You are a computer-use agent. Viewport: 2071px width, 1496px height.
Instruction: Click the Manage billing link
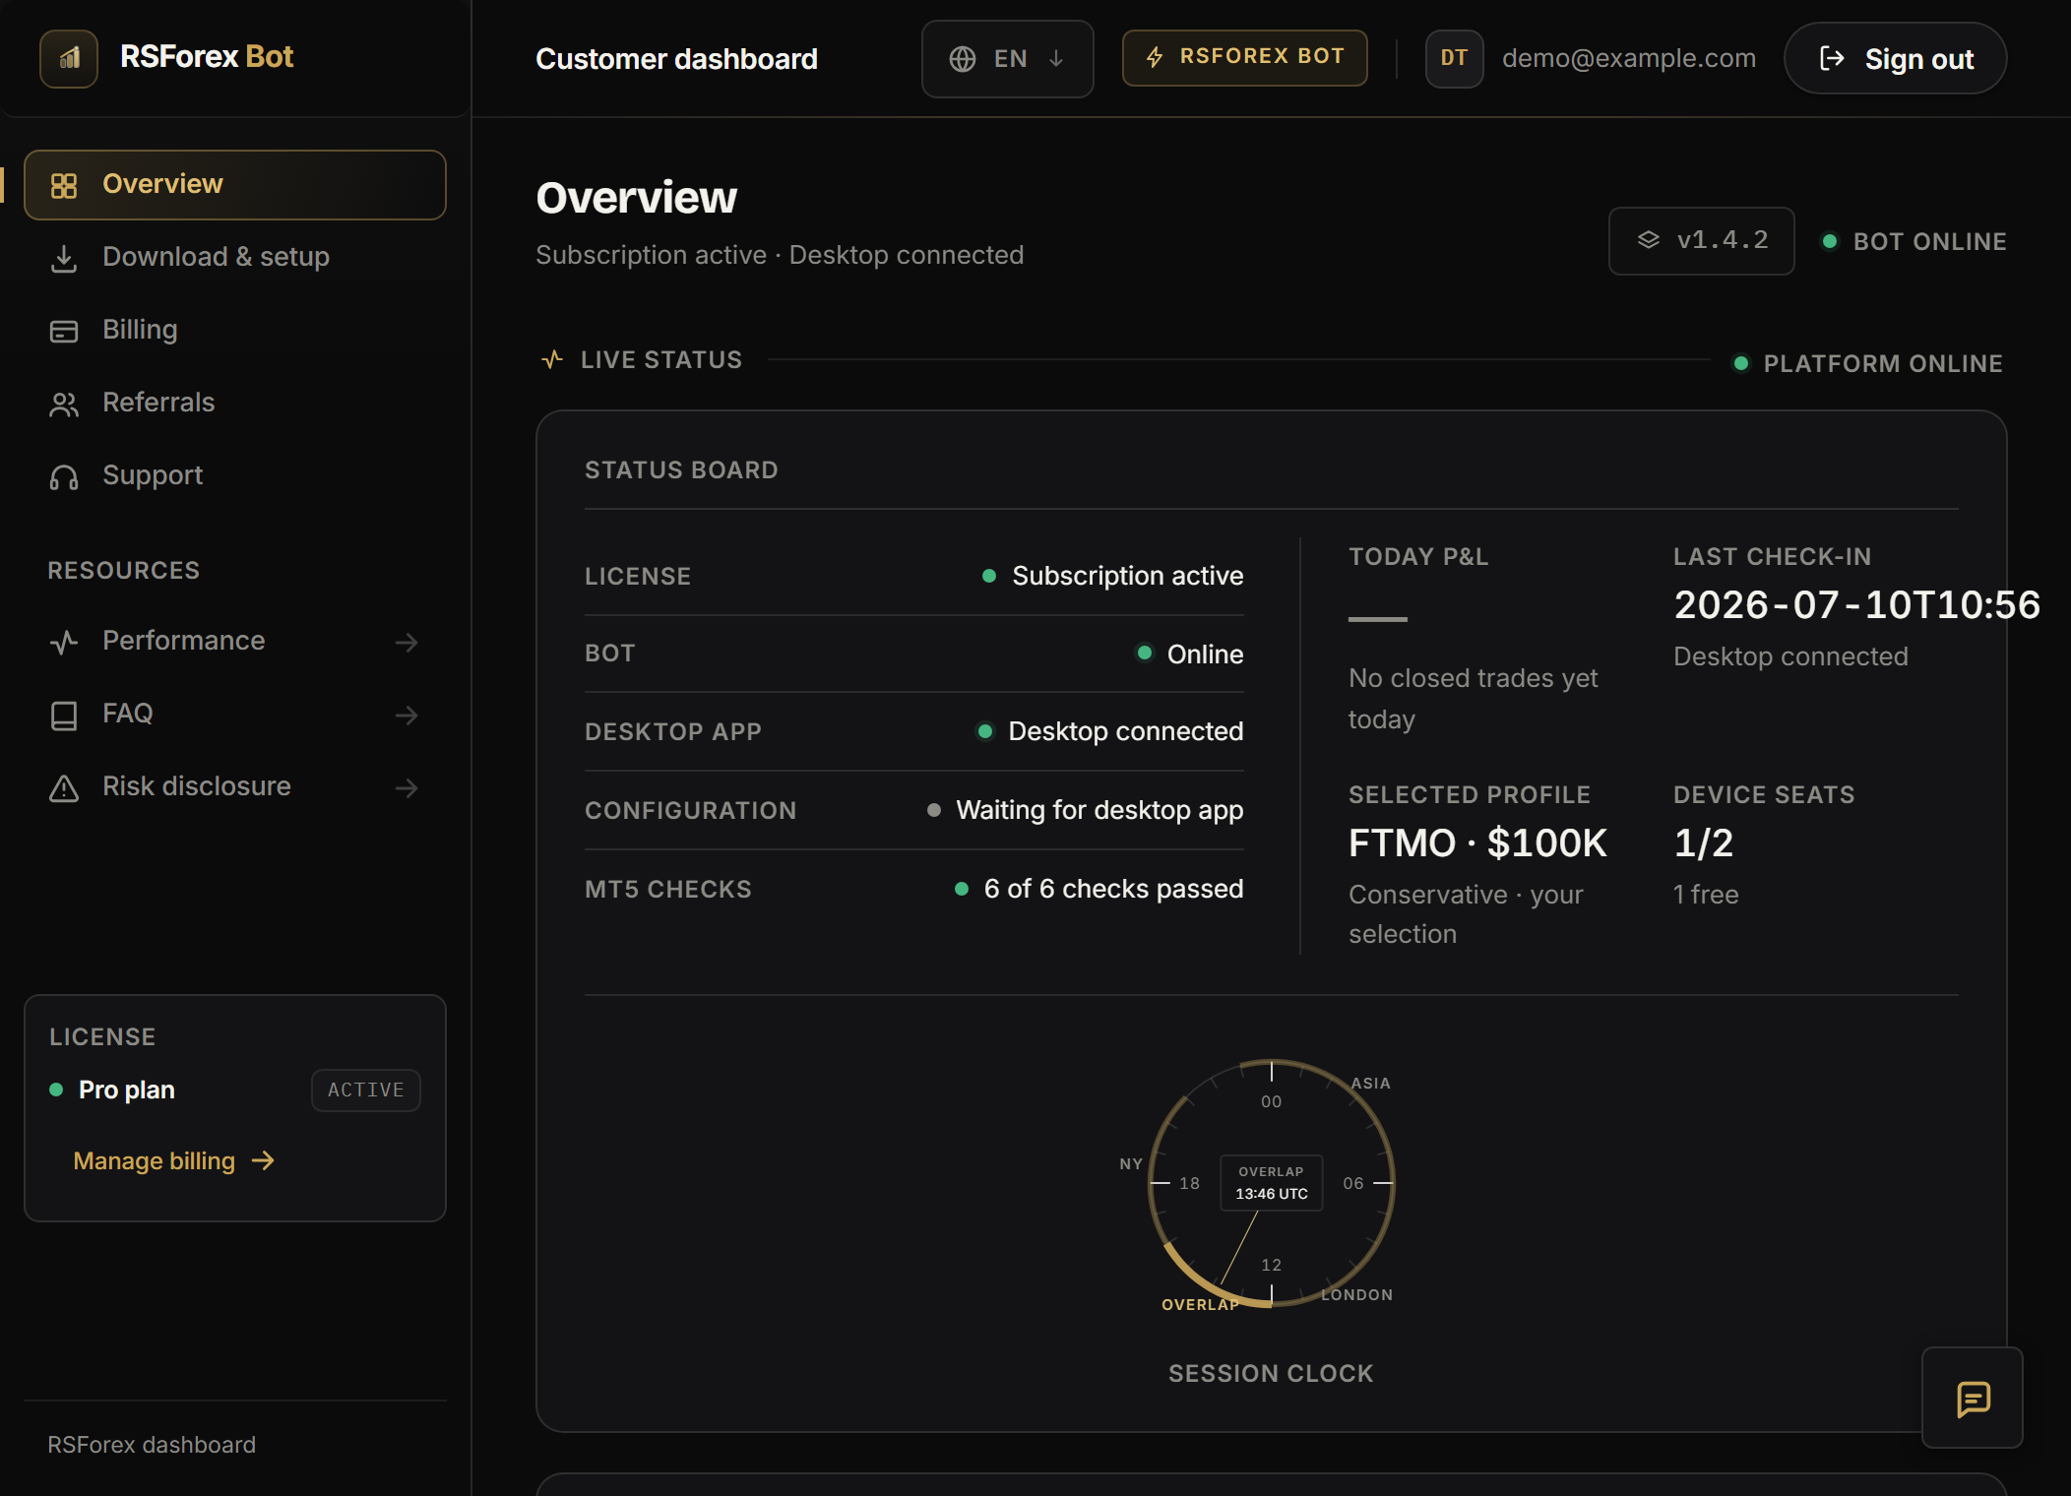(x=174, y=1161)
